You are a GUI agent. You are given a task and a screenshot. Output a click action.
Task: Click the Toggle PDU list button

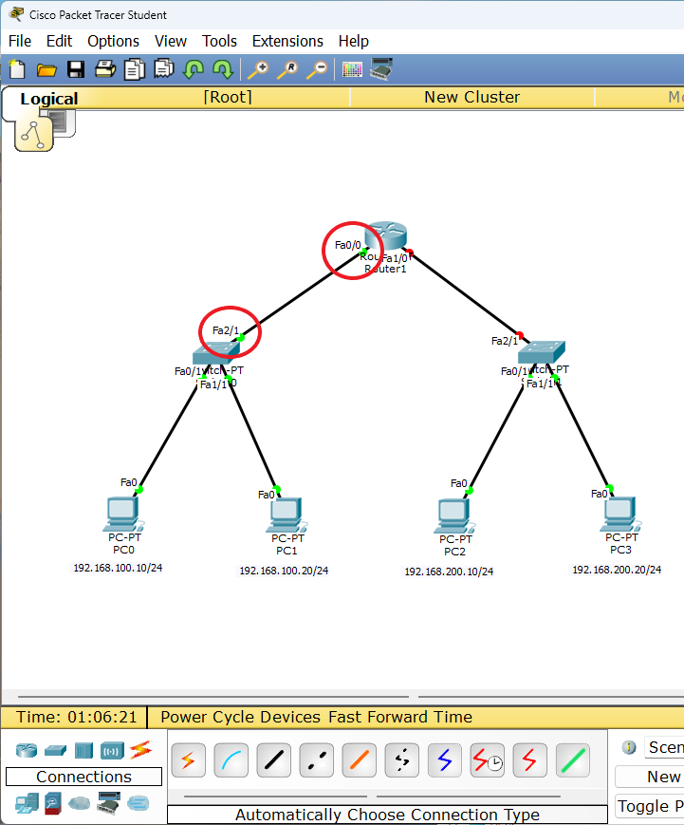650,806
